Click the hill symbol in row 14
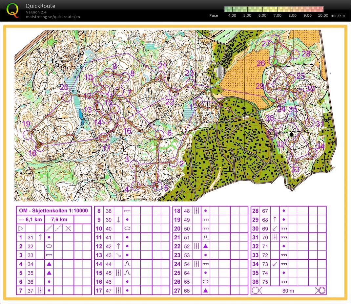351x304 pixels. point(127,264)
